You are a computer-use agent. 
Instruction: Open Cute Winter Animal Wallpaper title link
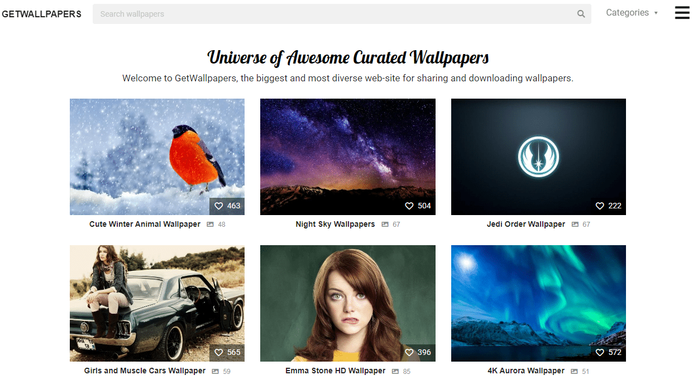145,224
